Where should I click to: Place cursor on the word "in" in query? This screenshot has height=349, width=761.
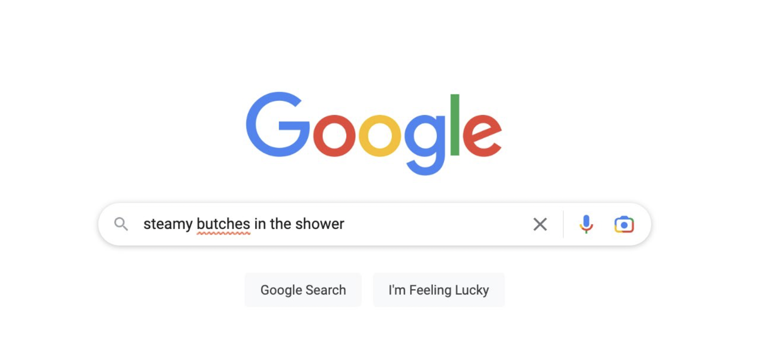point(260,224)
